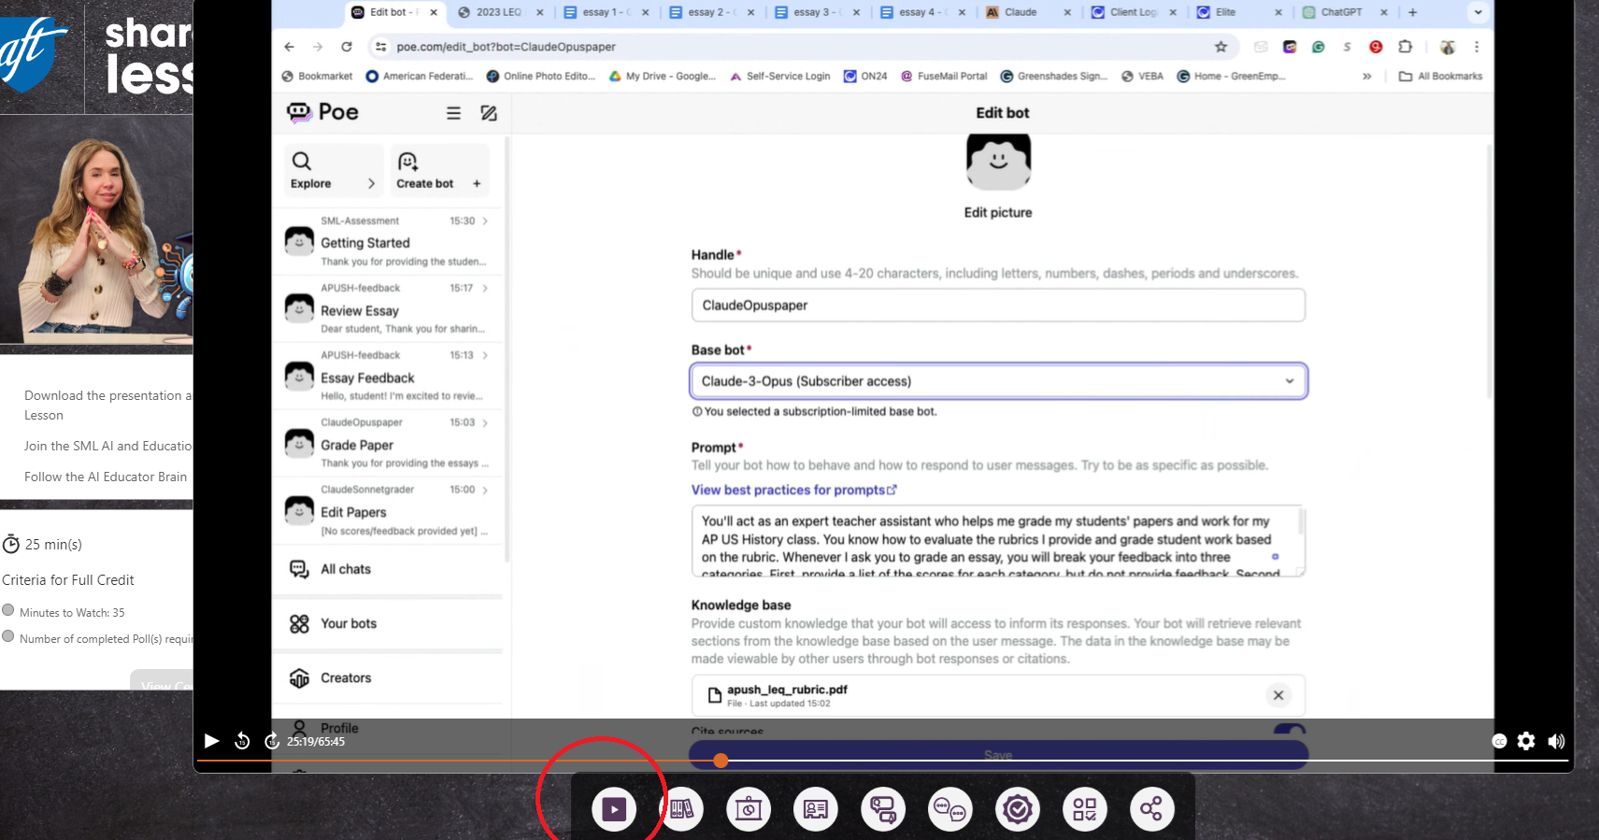Switch to the essay 3 browser tab
Screen dimensions: 1599x840
click(x=810, y=12)
